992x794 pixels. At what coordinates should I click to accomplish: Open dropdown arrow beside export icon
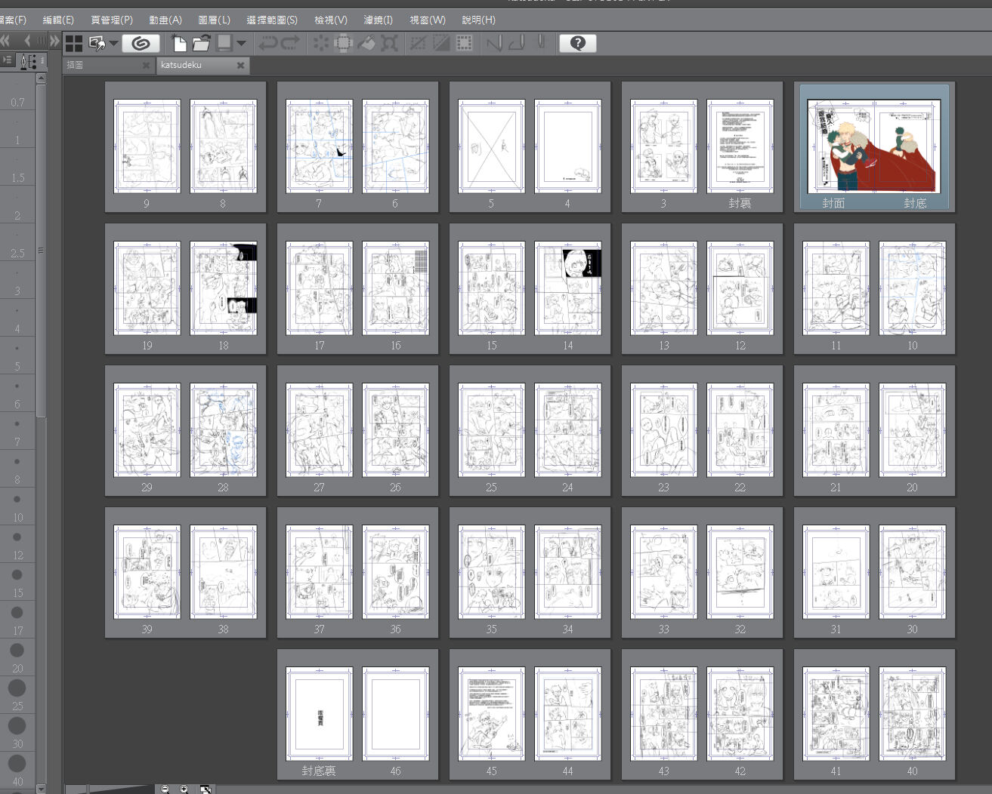[x=114, y=43]
